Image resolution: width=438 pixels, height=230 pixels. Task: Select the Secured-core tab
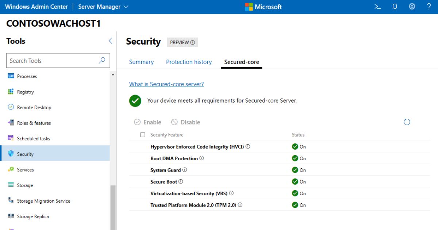pos(242,62)
